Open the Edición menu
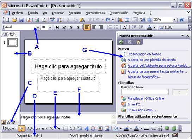Viewport: 192px width, 139px height. click(32, 13)
